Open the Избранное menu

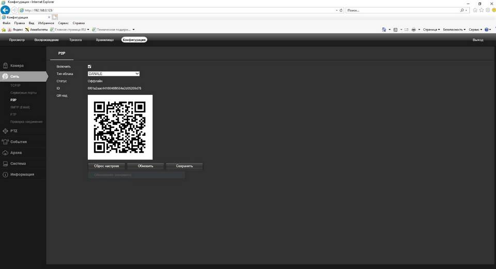(46, 23)
